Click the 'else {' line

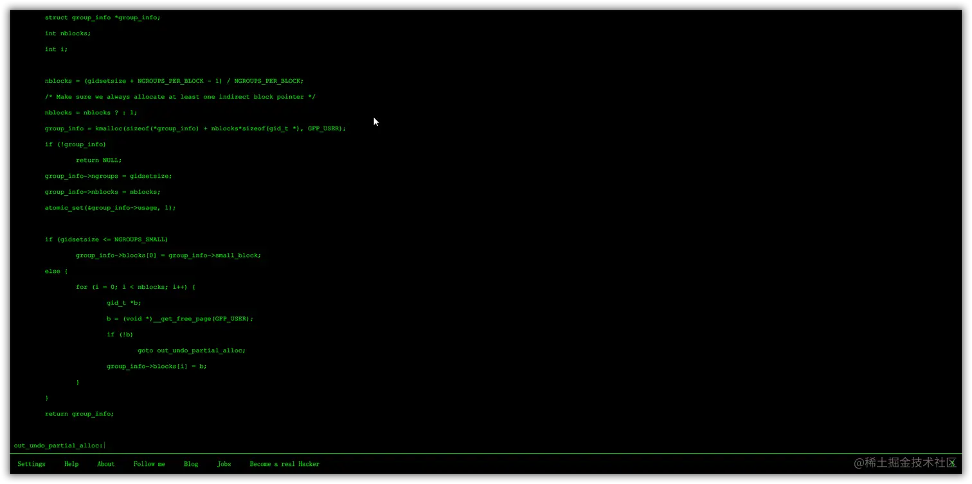pos(56,272)
